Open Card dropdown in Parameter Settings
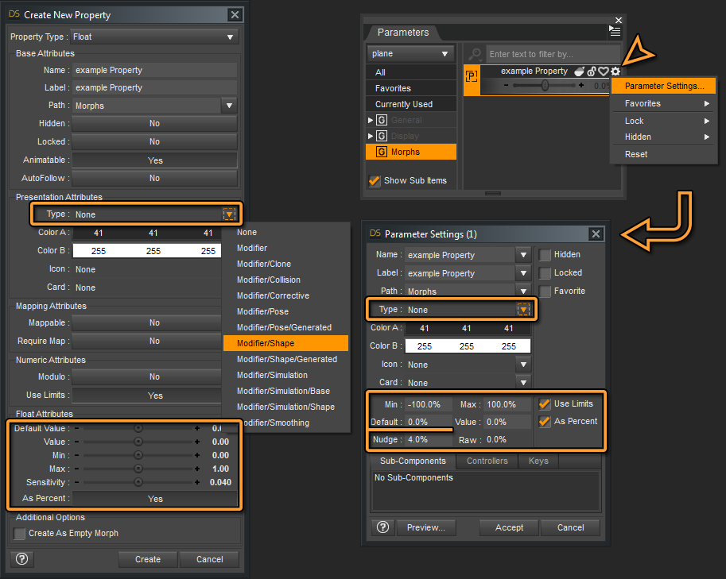 click(x=523, y=383)
